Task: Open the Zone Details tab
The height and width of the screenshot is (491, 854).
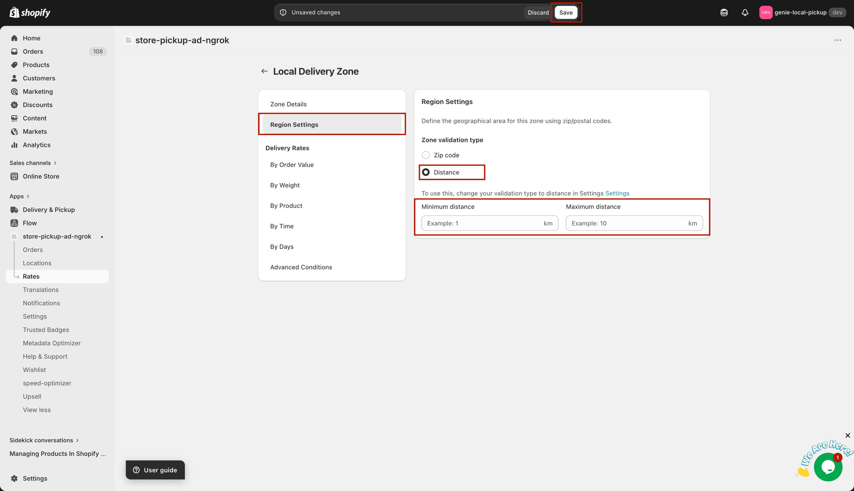Action: click(332, 104)
